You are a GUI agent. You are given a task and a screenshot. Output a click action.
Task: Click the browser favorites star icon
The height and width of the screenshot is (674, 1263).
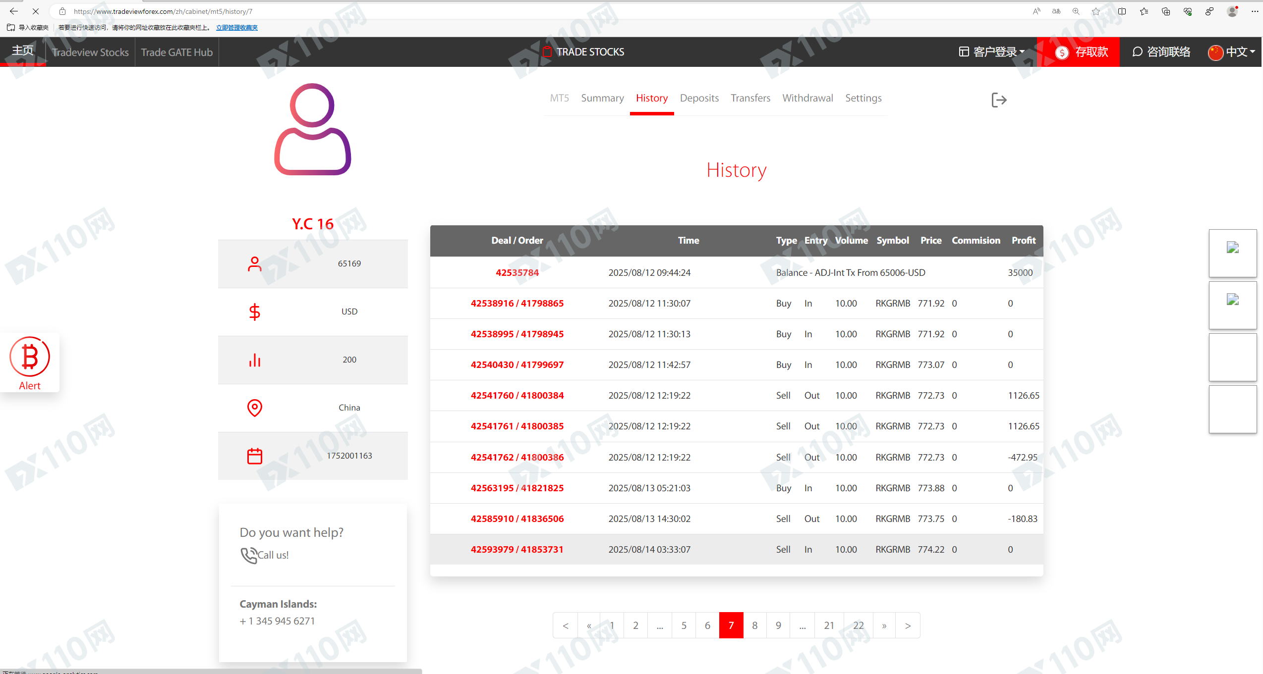tap(1096, 11)
